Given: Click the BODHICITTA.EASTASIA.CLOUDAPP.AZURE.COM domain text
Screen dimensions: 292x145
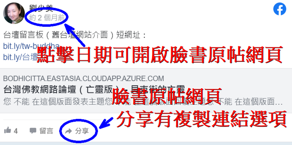Looking at the screenshot, I should tap(84, 79).
